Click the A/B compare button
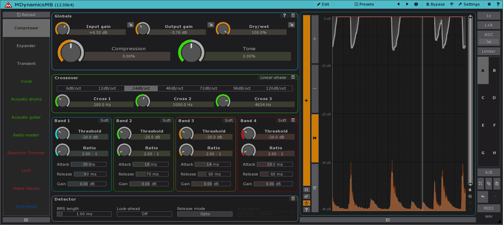Image resolution: width=503 pixels, height=225 pixels. coord(489,172)
